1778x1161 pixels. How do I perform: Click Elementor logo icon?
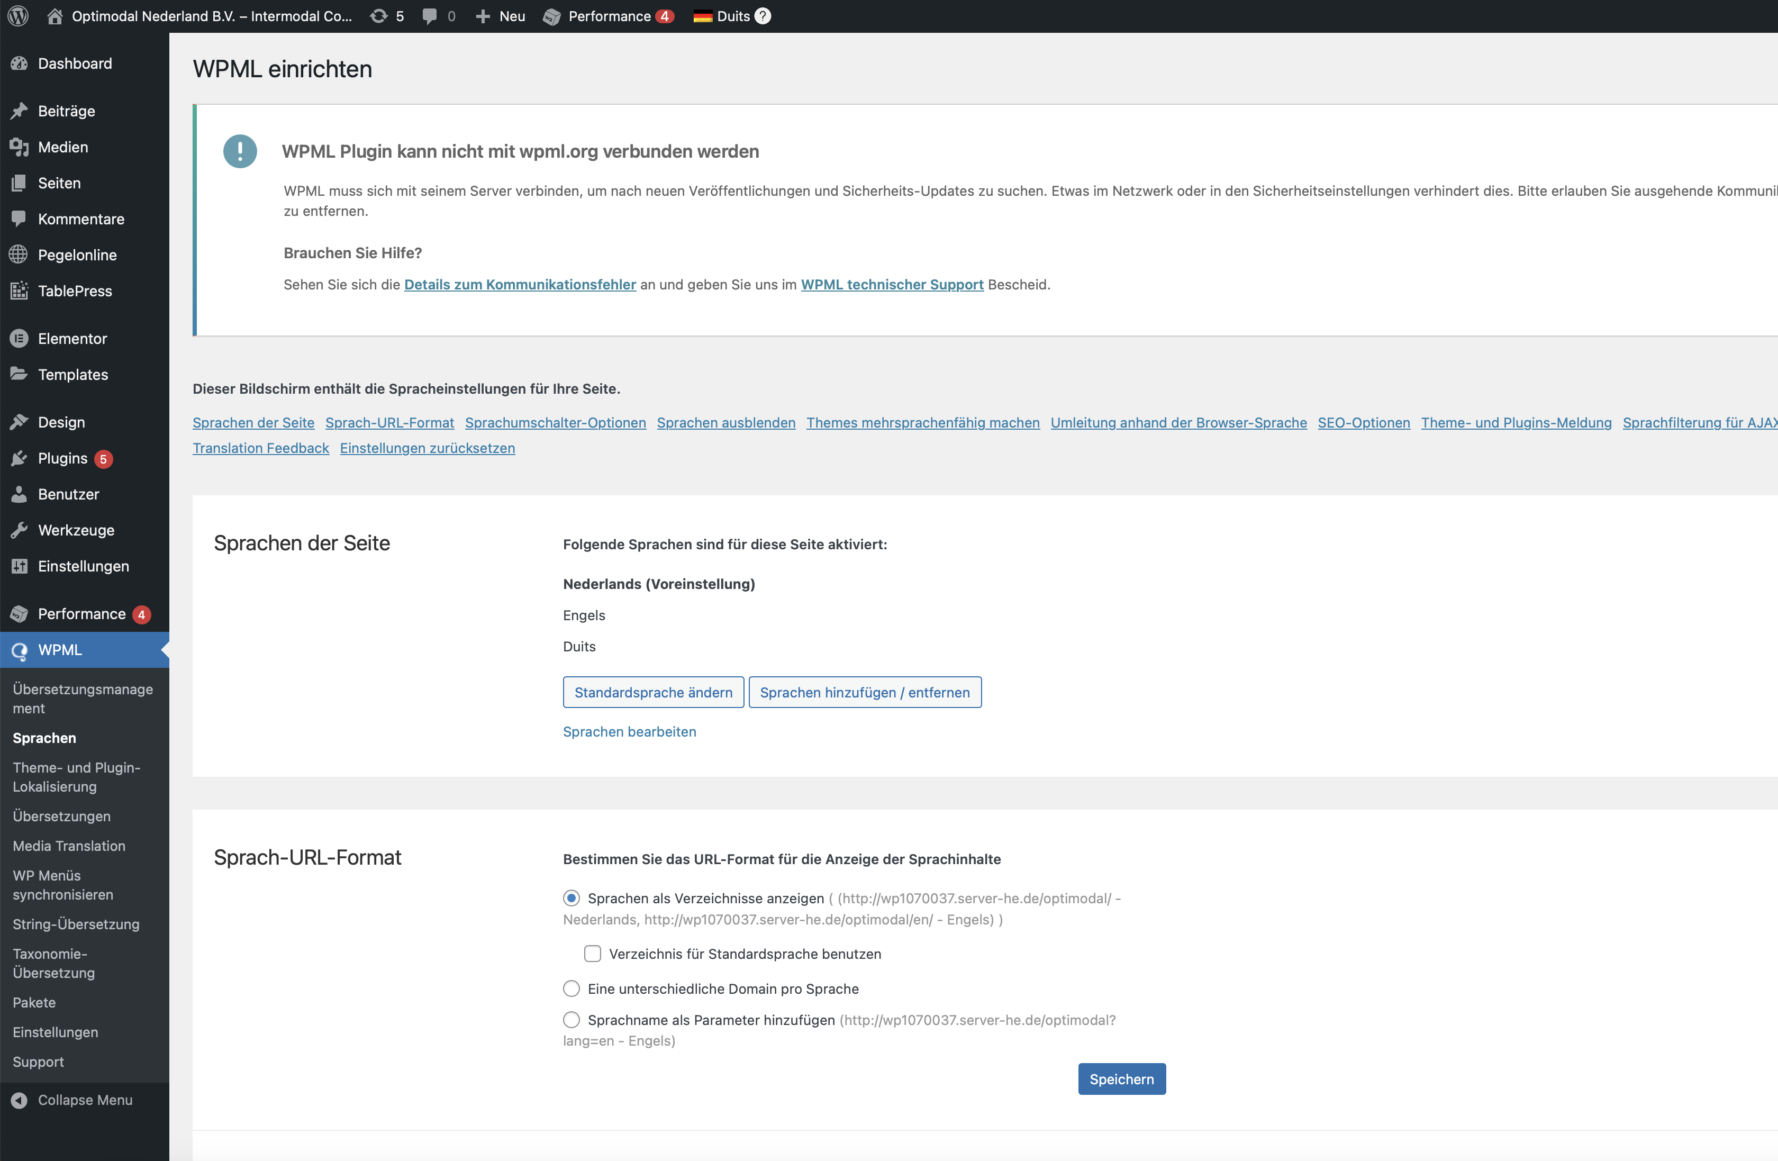click(x=19, y=339)
